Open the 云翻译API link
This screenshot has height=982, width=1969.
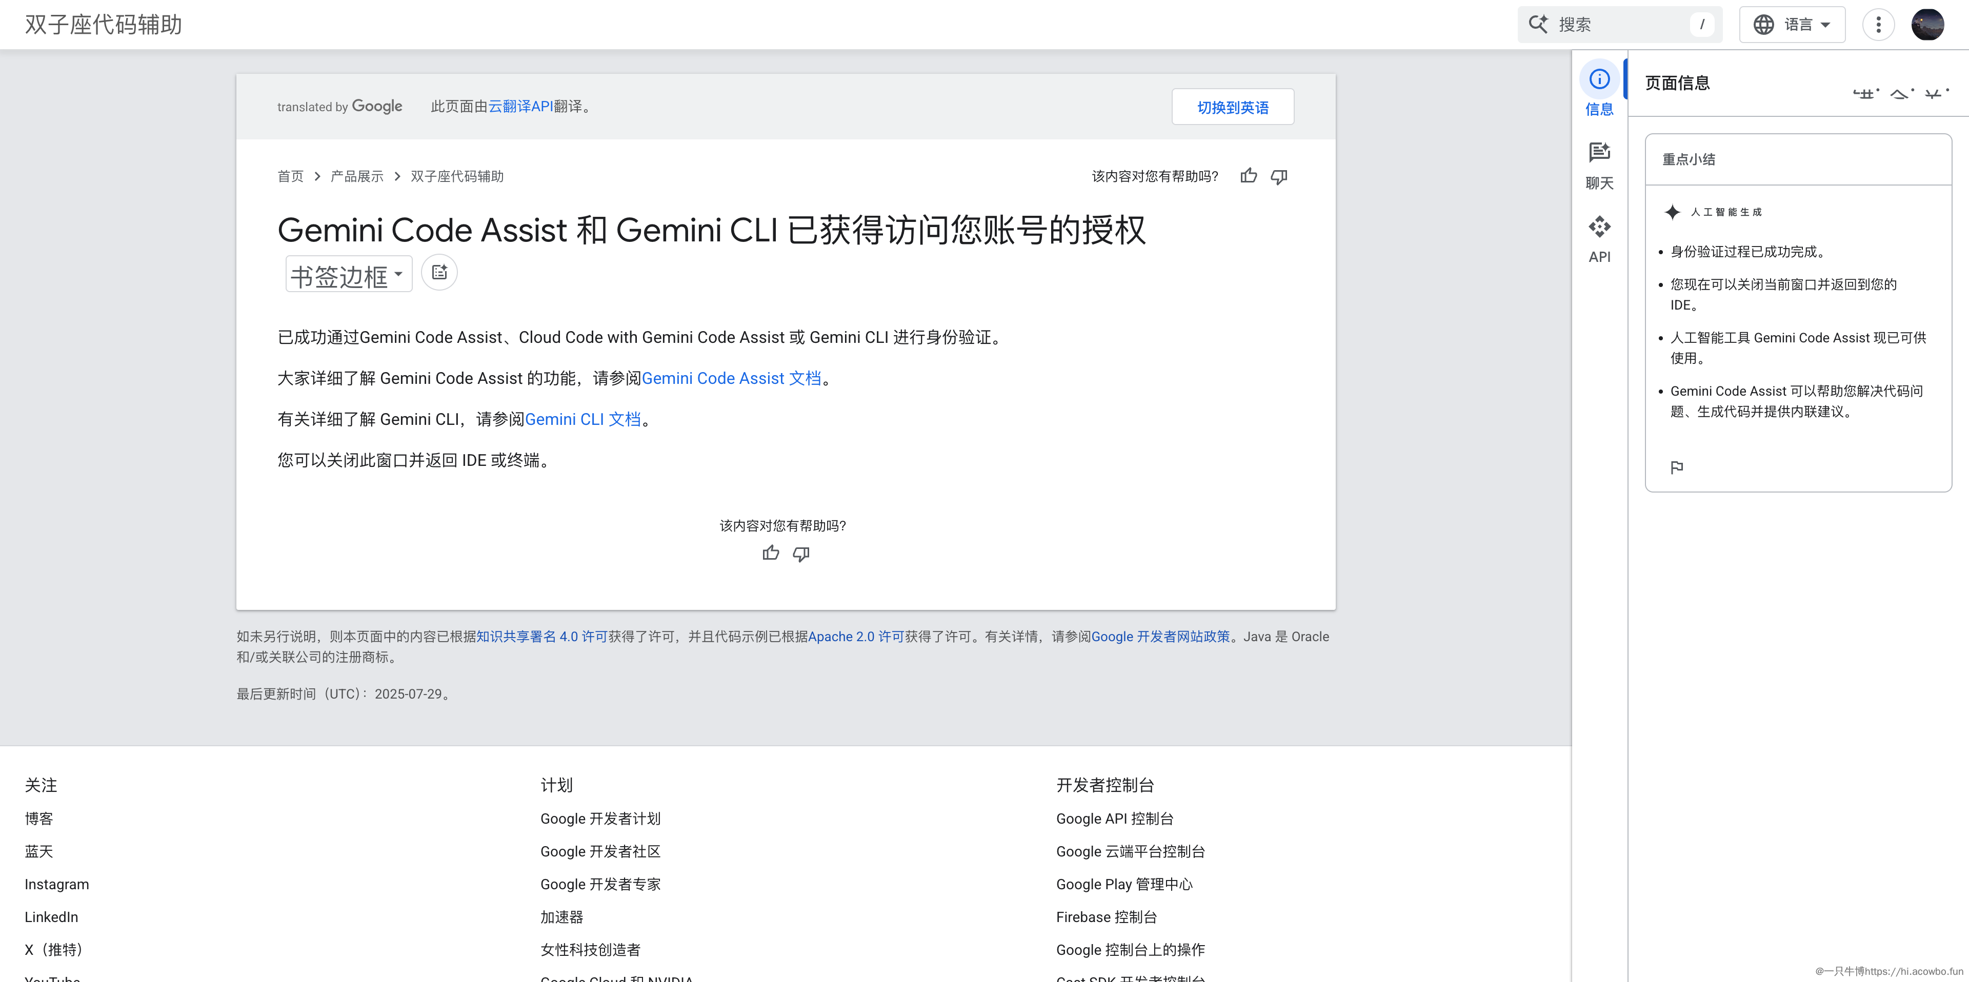coord(520,107)
